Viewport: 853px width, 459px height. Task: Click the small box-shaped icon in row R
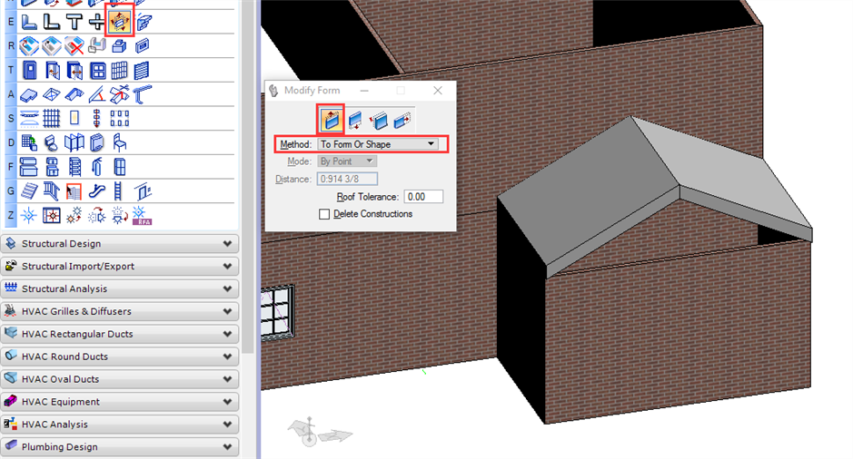coord(119,46)
